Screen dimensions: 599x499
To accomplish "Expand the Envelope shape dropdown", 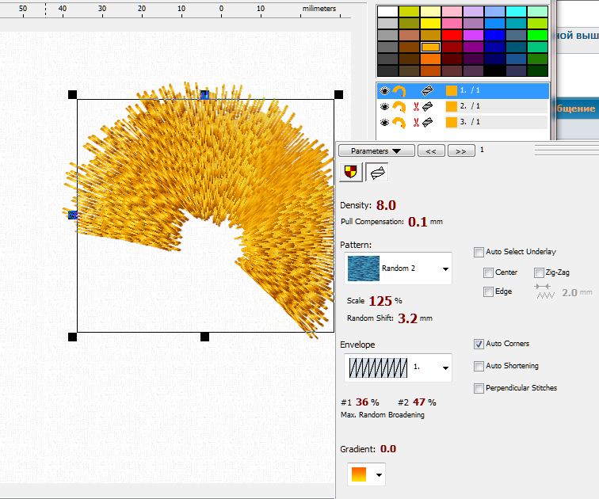I will [x=445, y=368].
